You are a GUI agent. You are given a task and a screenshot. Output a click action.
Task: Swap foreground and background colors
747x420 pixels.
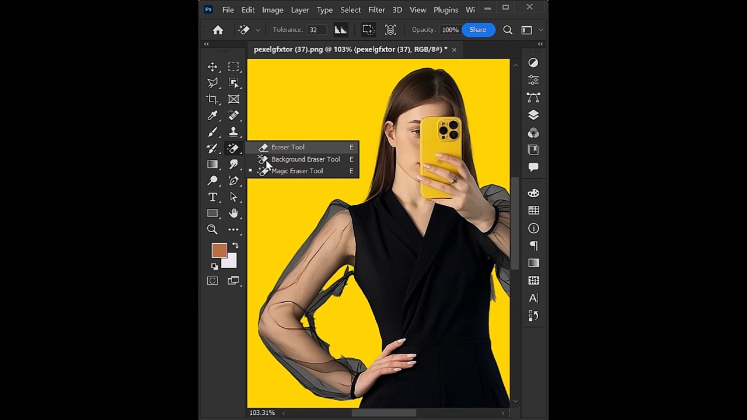[x=235, y=246]
